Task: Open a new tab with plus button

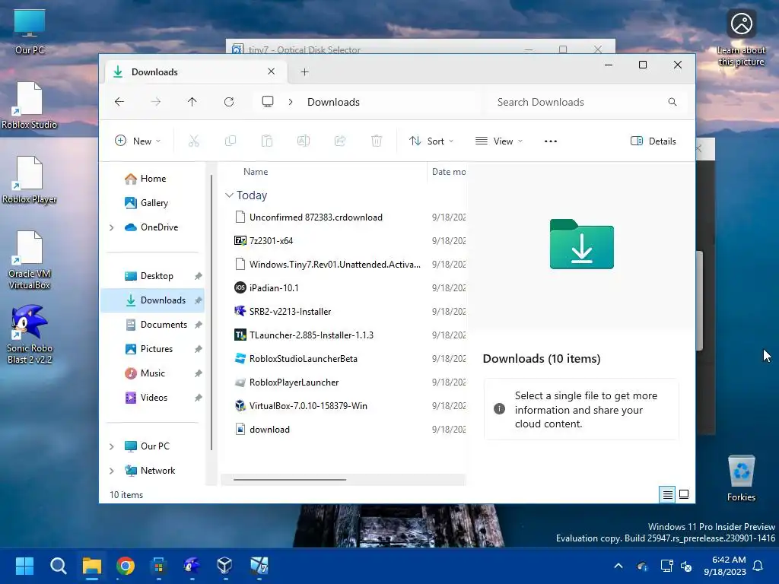Action: coord(304,72)
